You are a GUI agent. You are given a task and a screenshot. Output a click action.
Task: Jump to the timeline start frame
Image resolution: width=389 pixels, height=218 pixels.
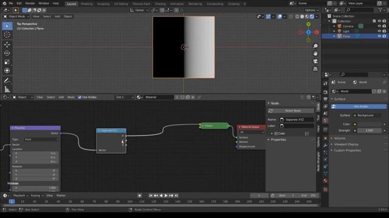pyautogui.click(x=151, y=196)
